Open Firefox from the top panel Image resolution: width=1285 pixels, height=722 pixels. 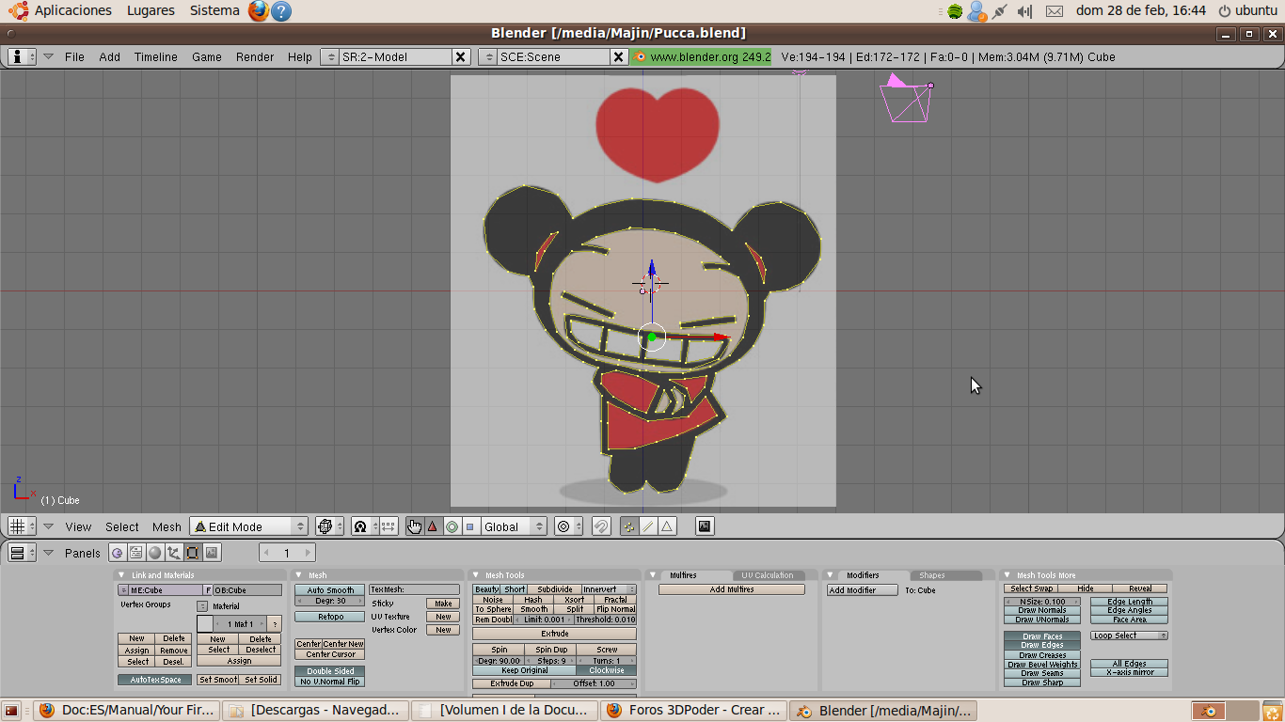[259, 10]
